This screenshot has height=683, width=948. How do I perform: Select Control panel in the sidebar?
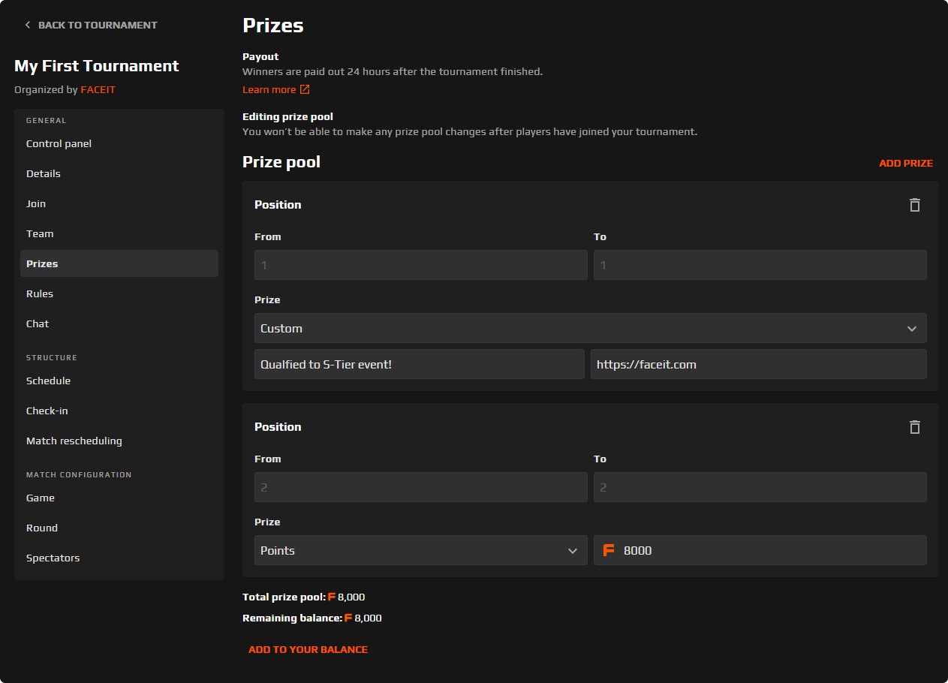pos(59,143)
